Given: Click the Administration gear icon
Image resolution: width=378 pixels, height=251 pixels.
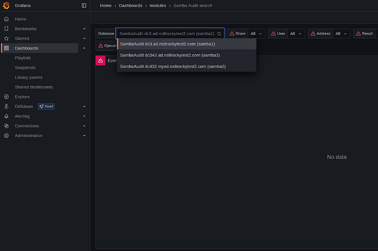Looking at the screenshot, I should coord(7,136).
